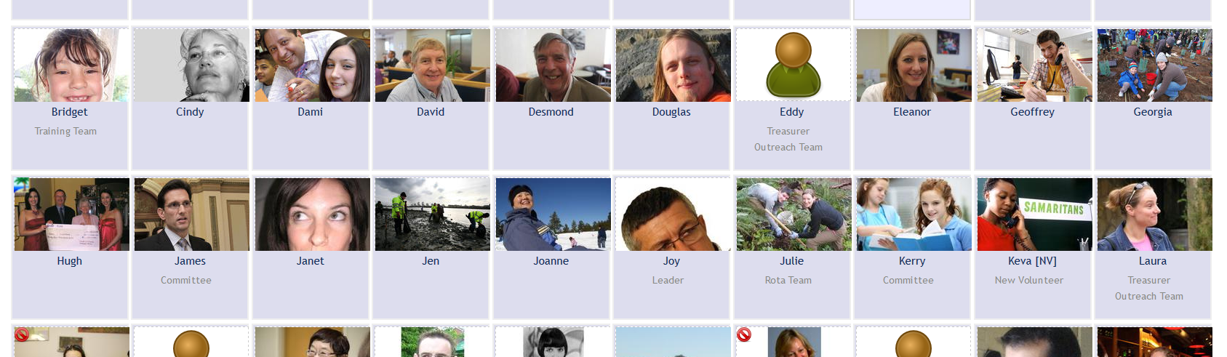Viewport: 1227px width, 357px height.
Task: Click the Geoffrey name link
Action: point(1032,112)
